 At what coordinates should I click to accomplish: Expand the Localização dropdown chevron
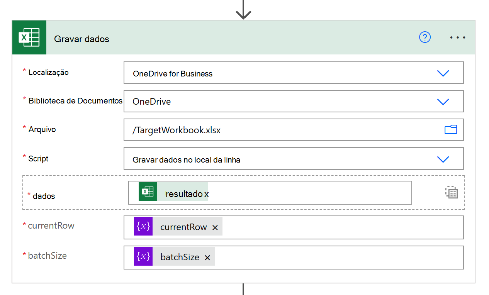(443, 73)
